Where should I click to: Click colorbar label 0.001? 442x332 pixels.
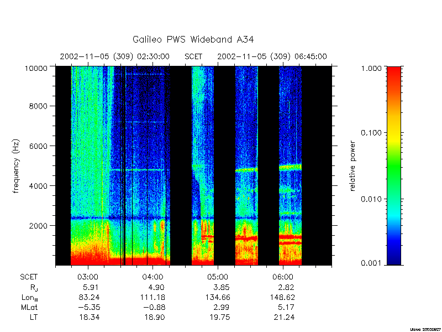pos(371,263)
